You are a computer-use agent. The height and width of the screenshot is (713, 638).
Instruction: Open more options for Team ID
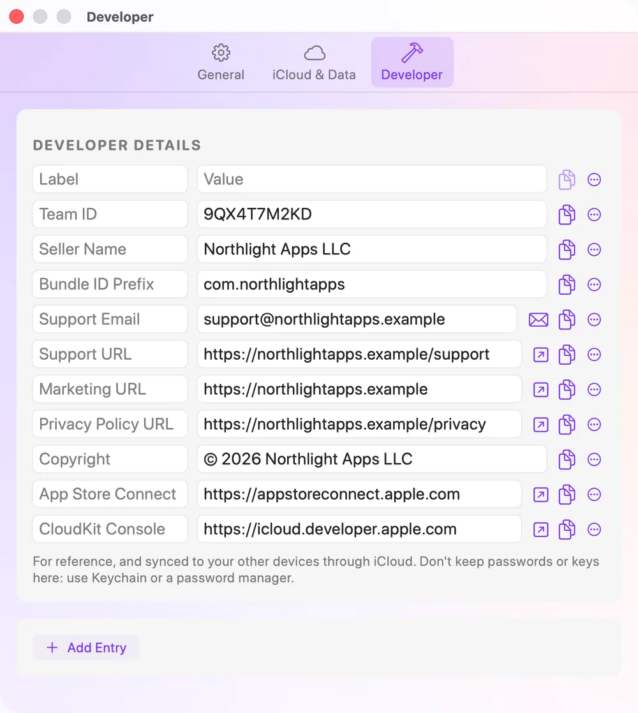coord(594,214)
